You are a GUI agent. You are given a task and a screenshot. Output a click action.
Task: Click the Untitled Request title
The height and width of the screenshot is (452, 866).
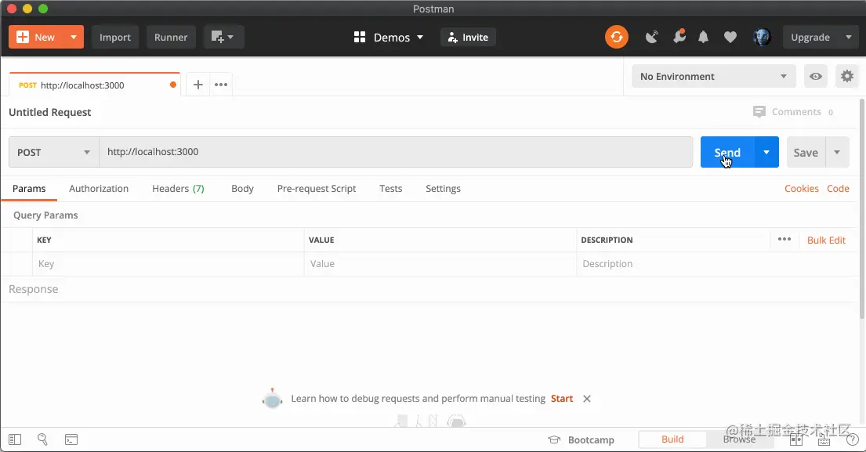click(49, 112)
